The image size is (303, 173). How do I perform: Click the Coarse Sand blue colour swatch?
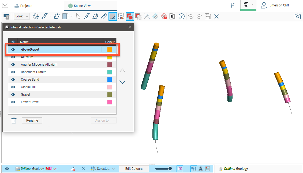(x=110, y=80)
